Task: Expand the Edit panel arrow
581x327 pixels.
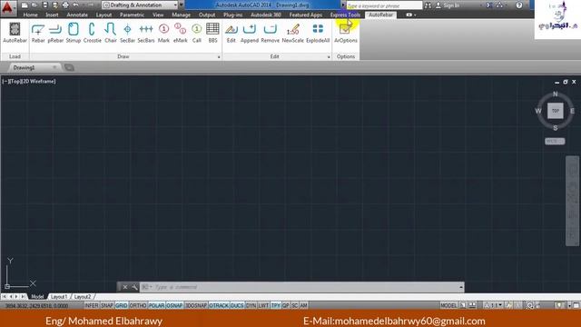Action: pos(329,57)
